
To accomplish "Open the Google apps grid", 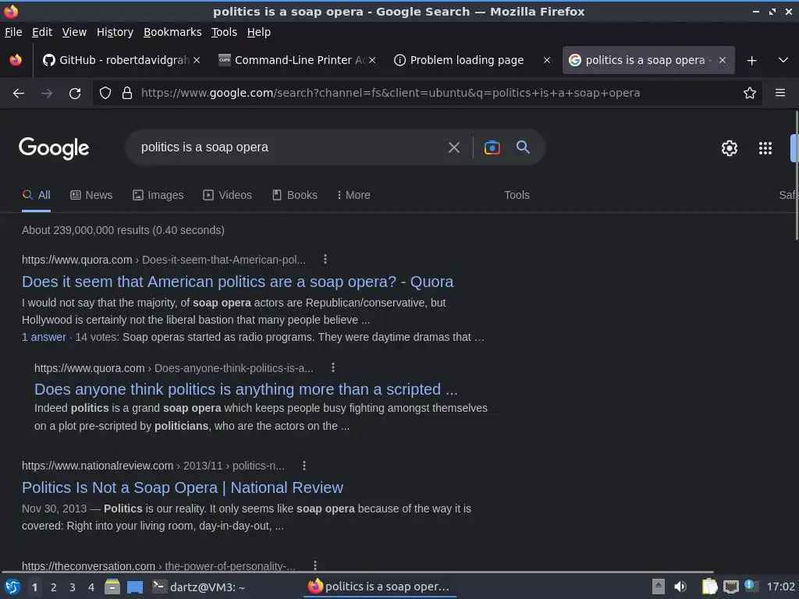I will (x=765, y=148).
